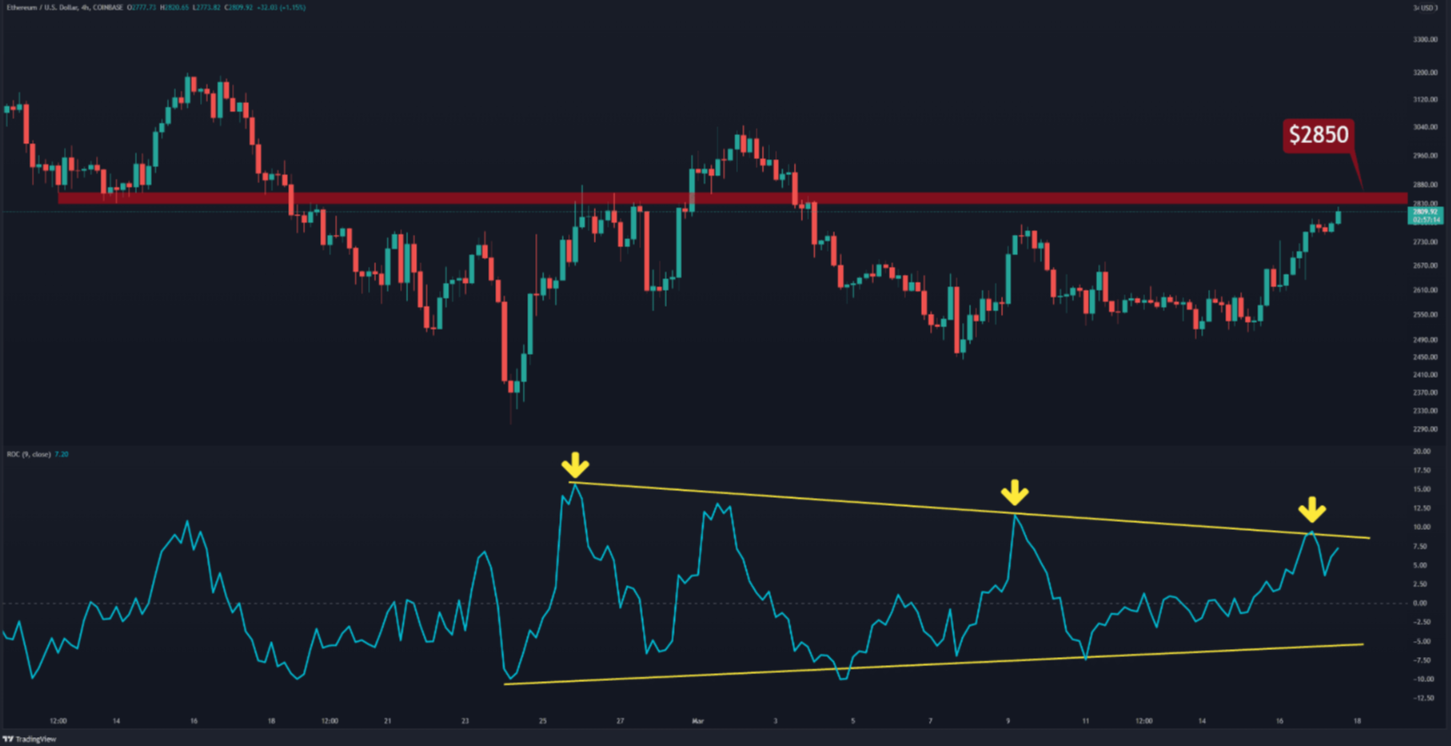Click the 2490.00 price axis label
This screenshot has width=1451, height=746.
1425,340
